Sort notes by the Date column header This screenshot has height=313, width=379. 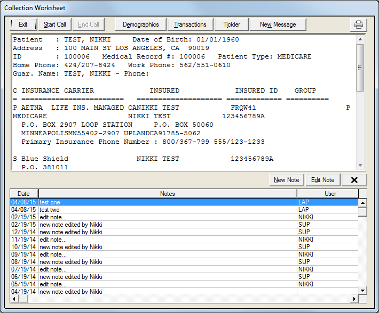click(24, 194)
